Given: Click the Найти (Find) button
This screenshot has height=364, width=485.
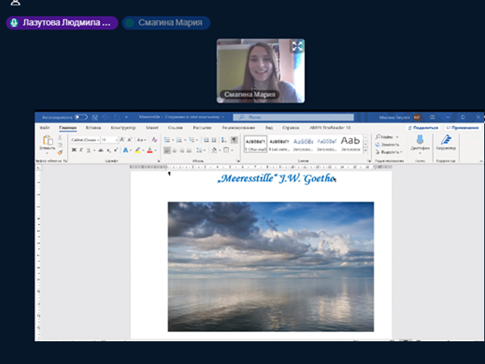Looking at the screenshot, I should point(385,136).
